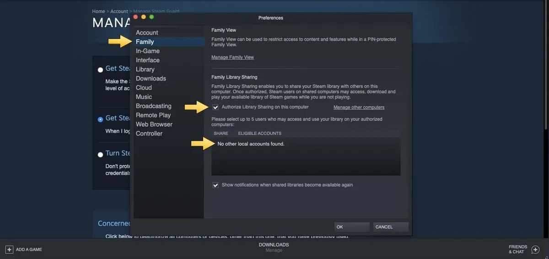Screen dimensions: 549x259
Task: Click the ADD A GAME label
Action: click(29, 249)
